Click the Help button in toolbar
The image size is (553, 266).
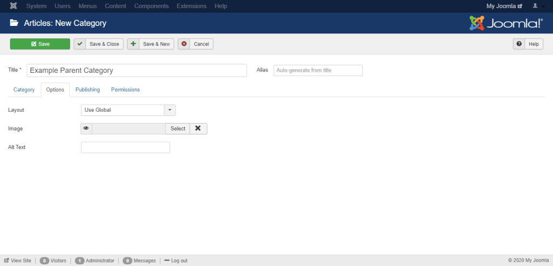coord(528,44)
